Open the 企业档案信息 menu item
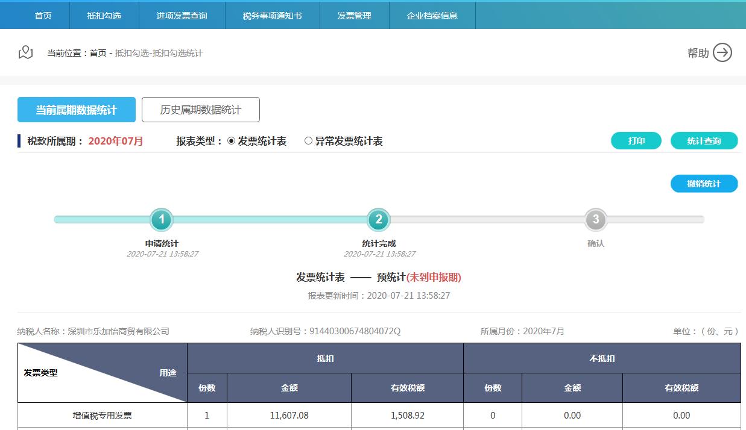 [x=432, y=15]
